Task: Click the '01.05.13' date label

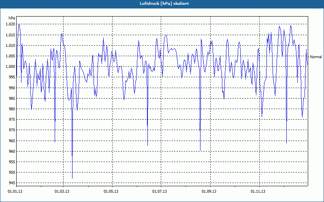Action: tap(111, 191)
